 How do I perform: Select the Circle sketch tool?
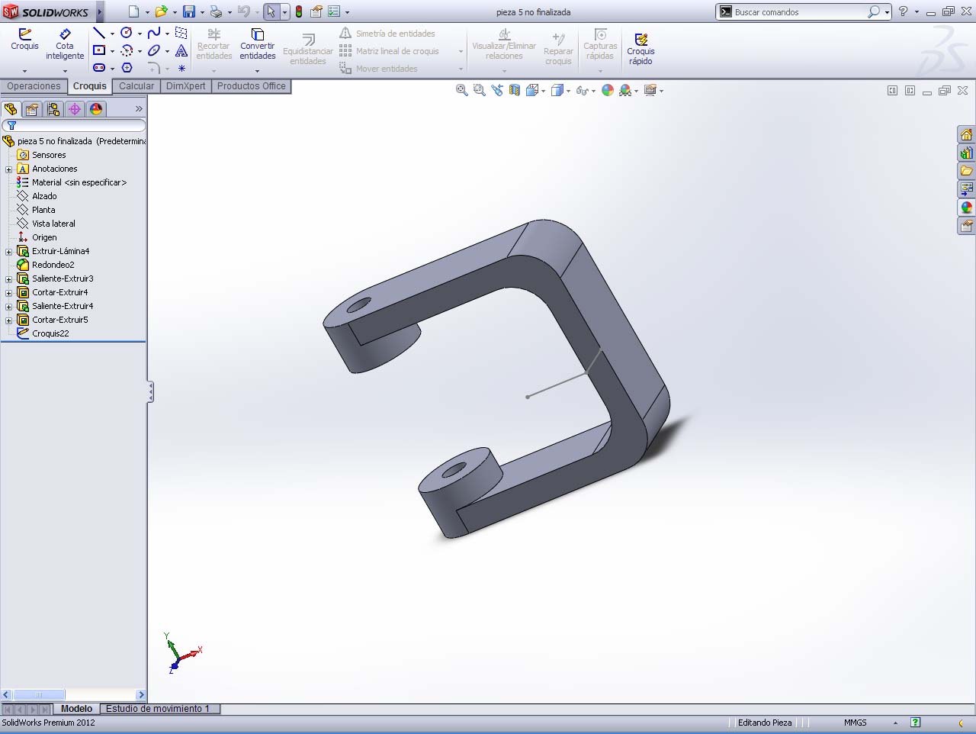coord(127,33)
